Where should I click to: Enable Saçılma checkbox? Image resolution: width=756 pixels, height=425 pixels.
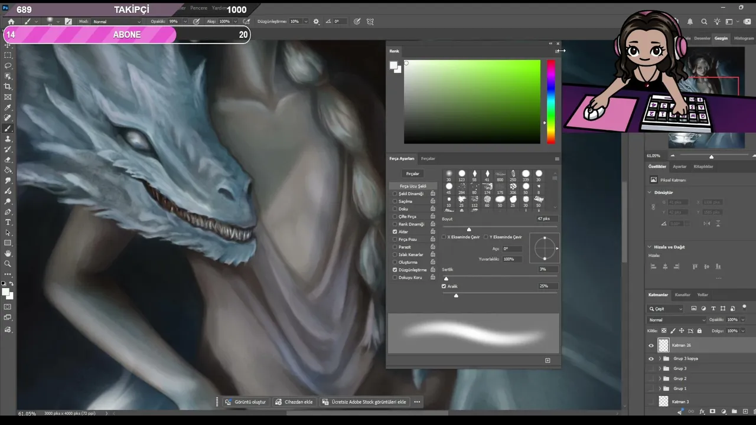395,201
